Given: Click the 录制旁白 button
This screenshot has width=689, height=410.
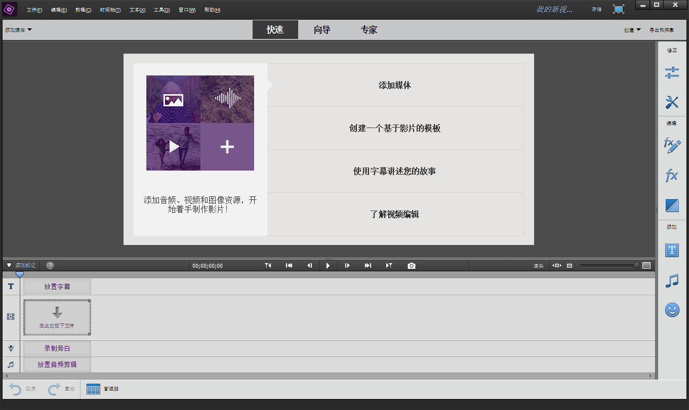Looking at the screenshot, I should point(57,348).
